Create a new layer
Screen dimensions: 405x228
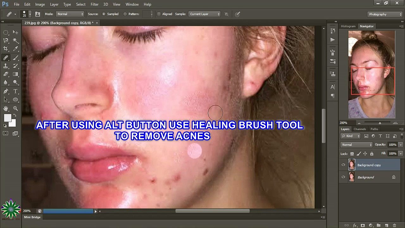387,225
